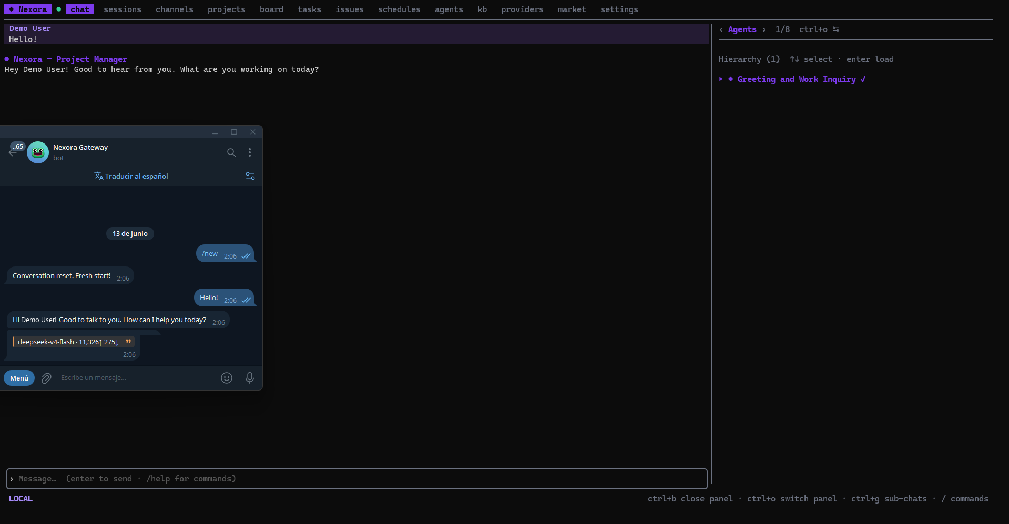Screen dimensions: 1009x524
Task: Click read checkmarks on /new message
Action: pos(246,256)
